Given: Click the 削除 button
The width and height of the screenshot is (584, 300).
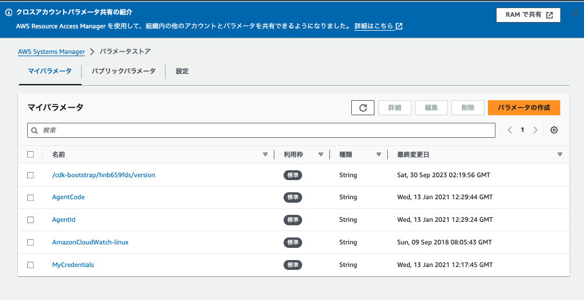Looking at the screenshot, I should tap(468, 108).
